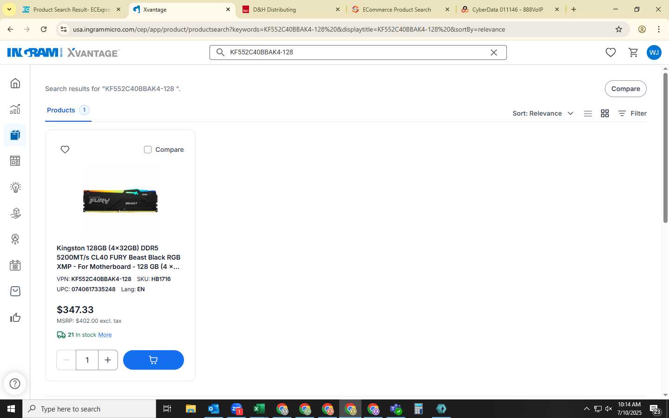Increase quantity with plus button
Viewport: 669px width, 418px height.
tap(108, 360)
